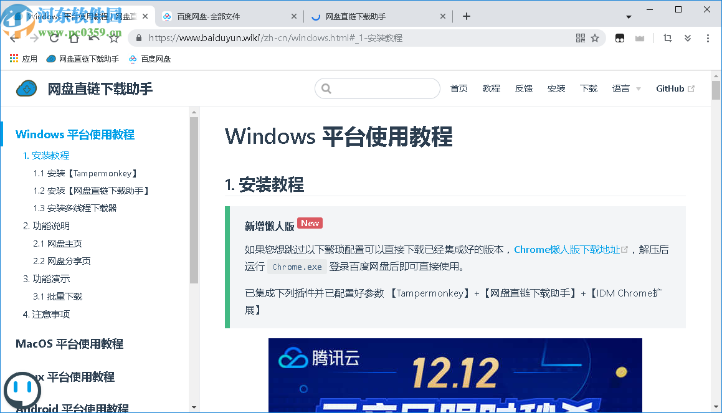The width and height of the screenshot is (722, 413).
Task: Select 教程 in the site navigation
Action: click(491, 88)
